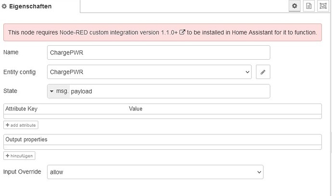Screen dimensions: 332x196
Task: Open node appearance settings icon
Action: [323, 6]
